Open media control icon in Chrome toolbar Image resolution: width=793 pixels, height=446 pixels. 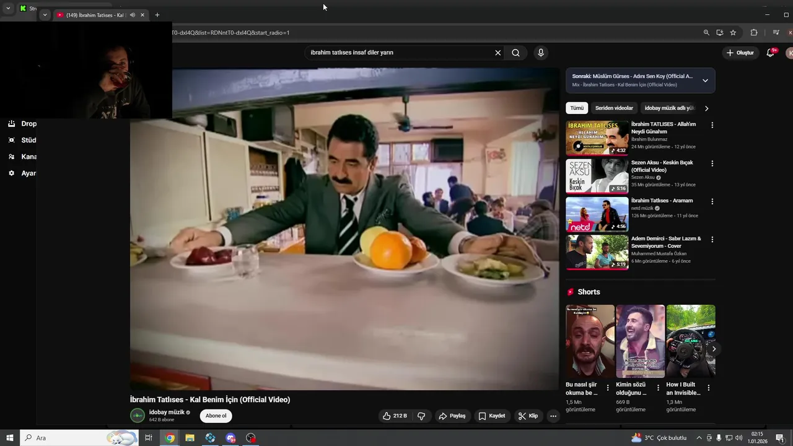click(x=776, y=33)
